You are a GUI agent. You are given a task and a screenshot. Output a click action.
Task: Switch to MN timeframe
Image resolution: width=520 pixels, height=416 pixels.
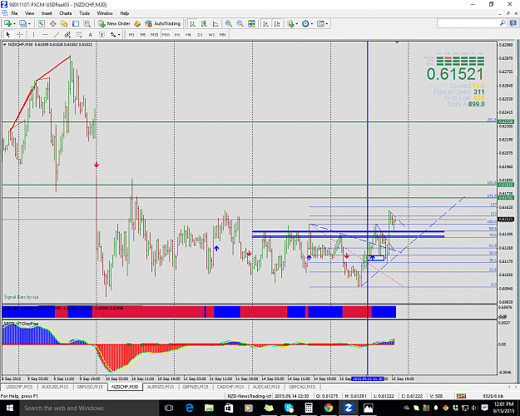[222, 34]
